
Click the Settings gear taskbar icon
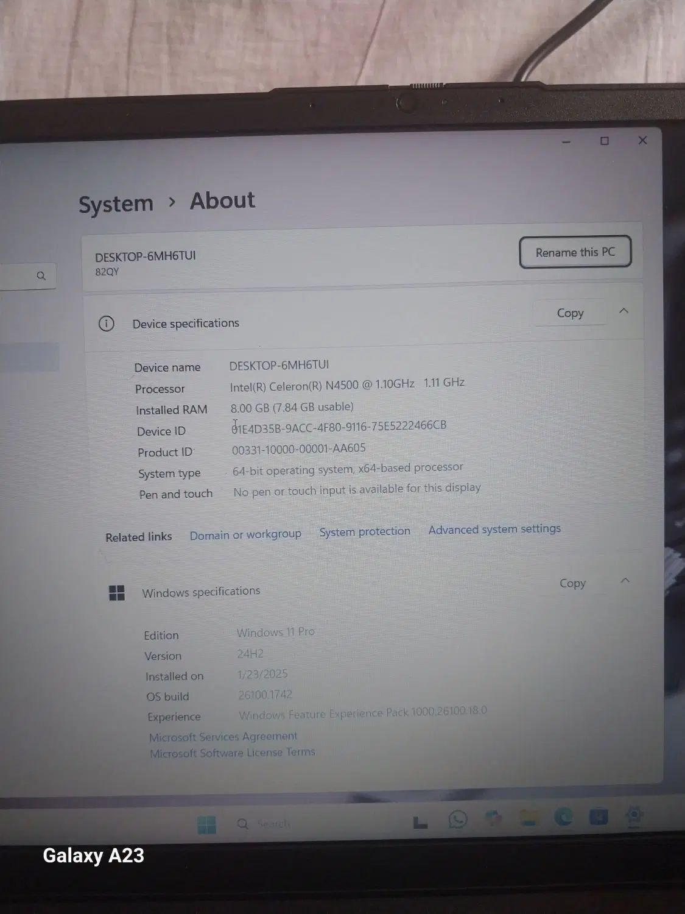[634, 816]
